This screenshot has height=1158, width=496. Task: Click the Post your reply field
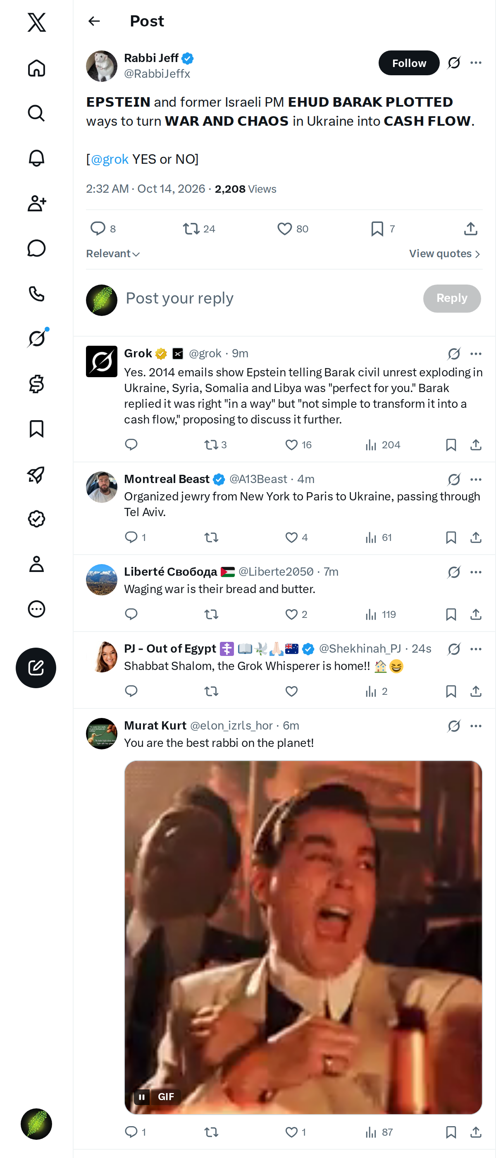[269, 299]
